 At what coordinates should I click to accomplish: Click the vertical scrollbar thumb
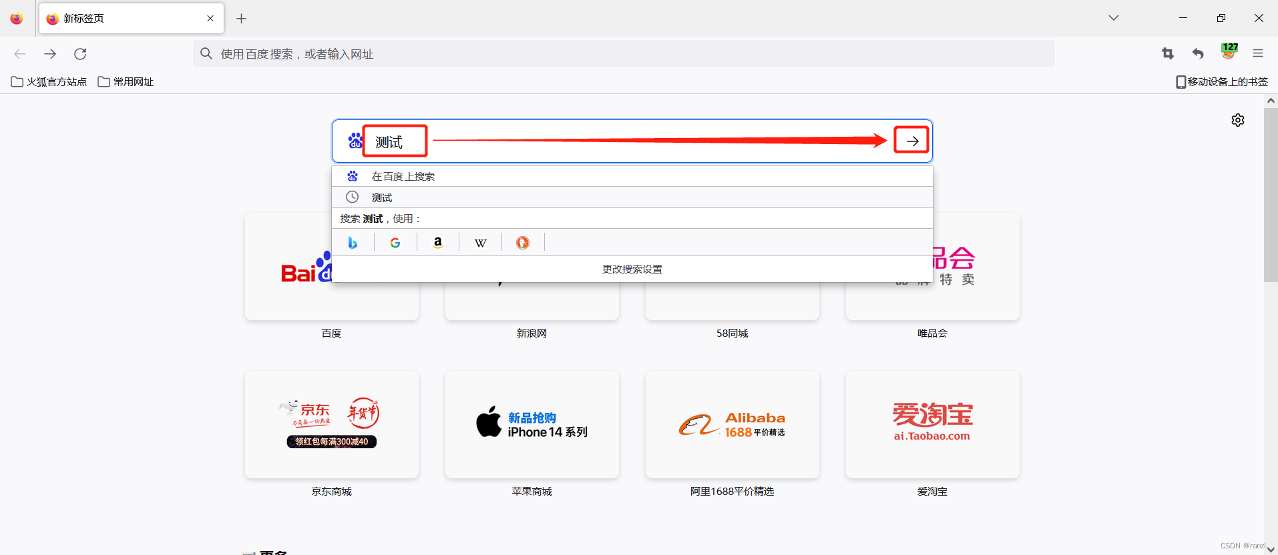(1271, 195)
